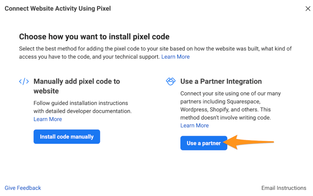This screenshot has height=196, width=313.
Task: Click the handshake partner icon
Action: click(x=171, y=82)
